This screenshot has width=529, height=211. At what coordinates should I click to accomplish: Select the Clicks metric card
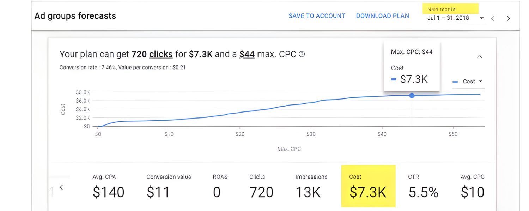261,186
